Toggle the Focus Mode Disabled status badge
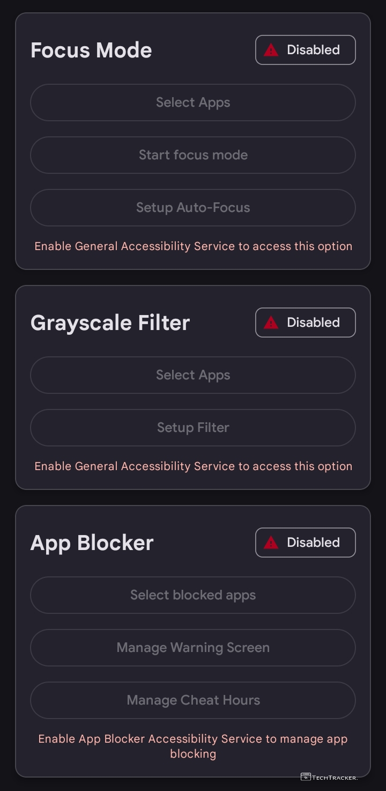Screen dimensions: 386x791 305,50
